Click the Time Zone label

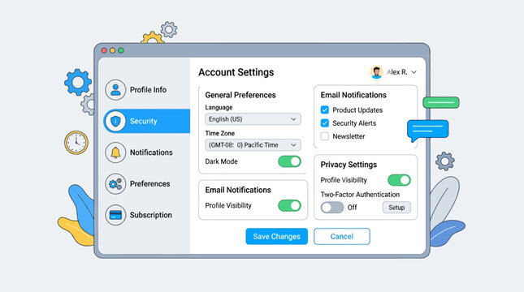220,133
